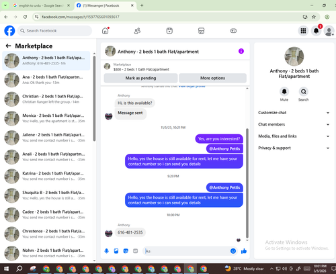
Task: Open Christian's apartment conversation
Action: (46, 99)
